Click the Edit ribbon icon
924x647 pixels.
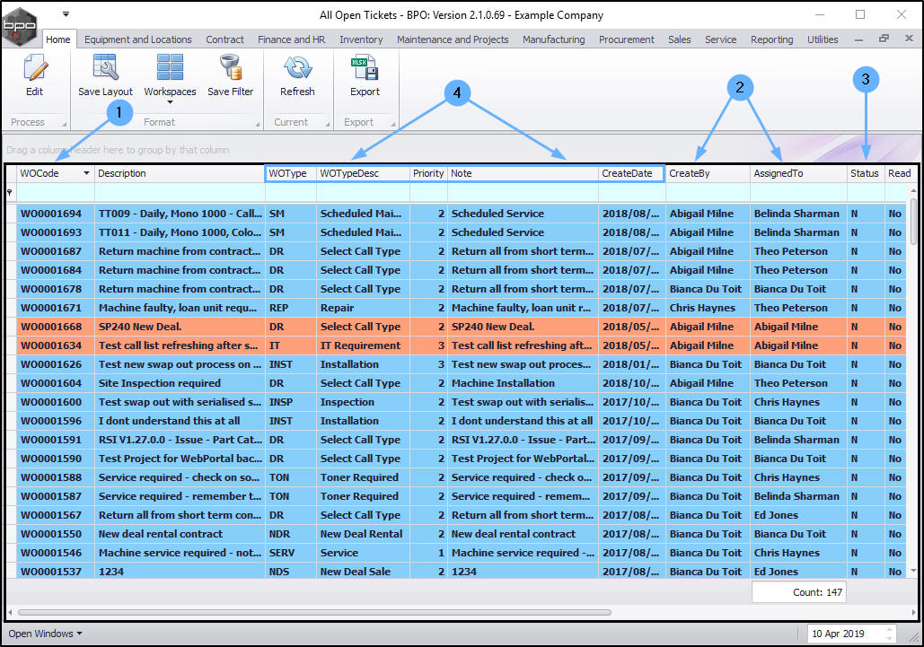[35, 75]
